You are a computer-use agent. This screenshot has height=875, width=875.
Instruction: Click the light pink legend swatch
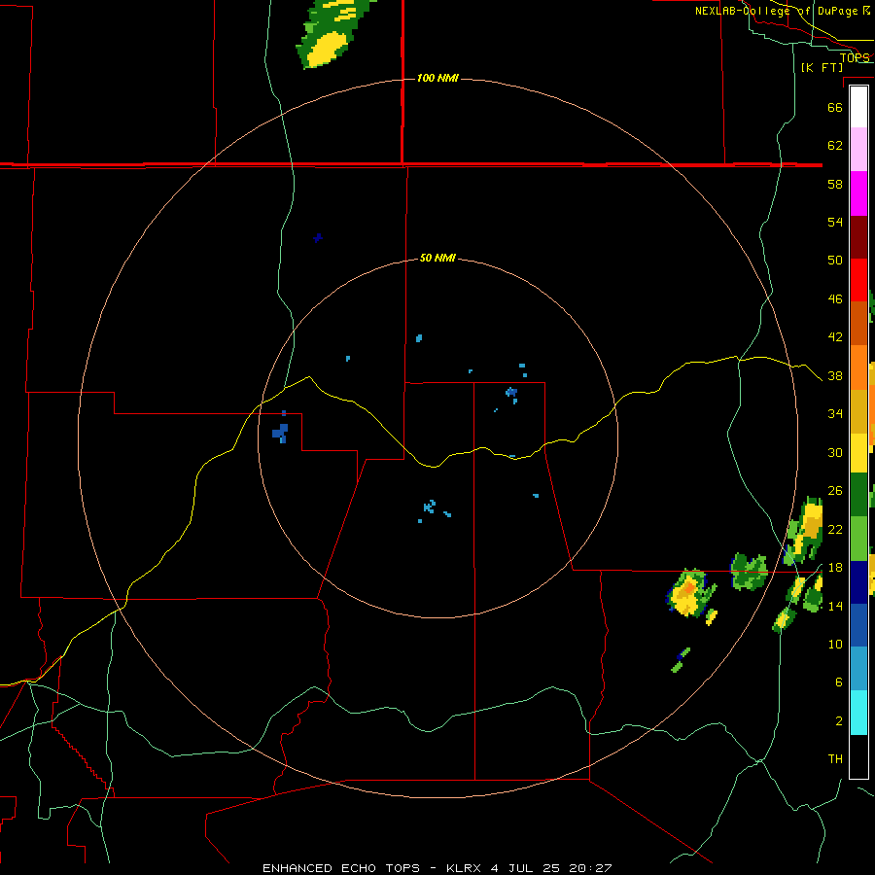858,150
